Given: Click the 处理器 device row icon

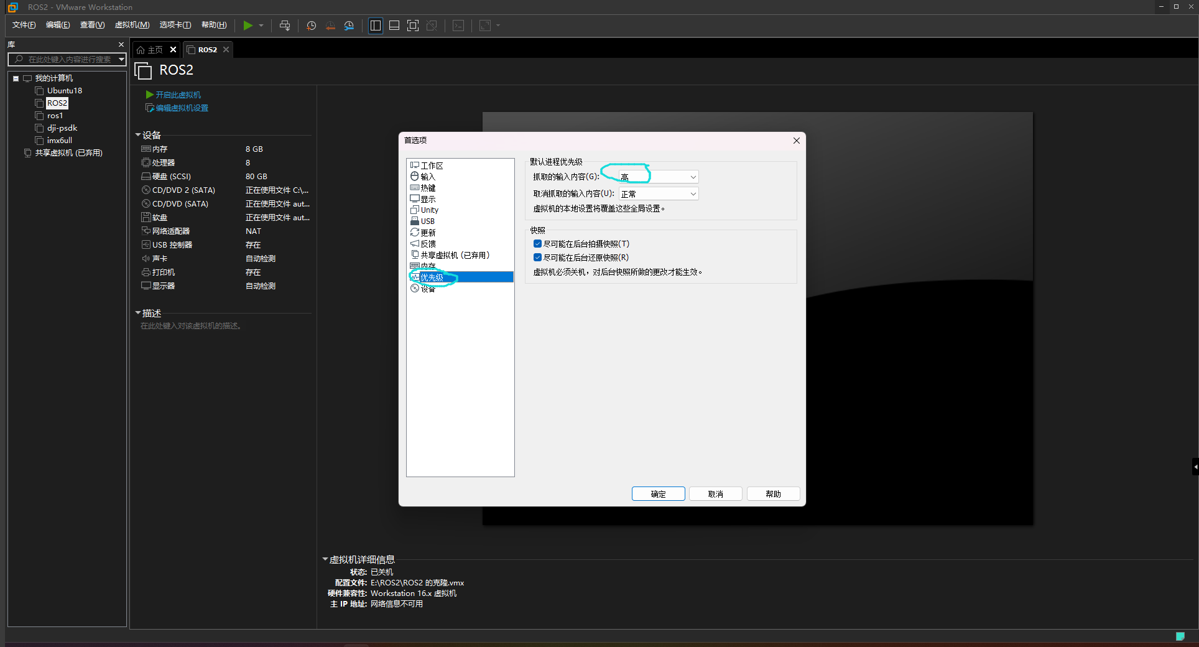Looking at the screenshot, I should coord(146,163).
